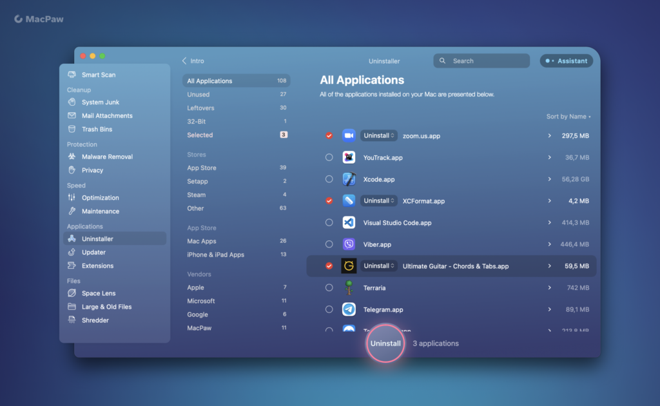Select the All Applications filter

[236, 81]
